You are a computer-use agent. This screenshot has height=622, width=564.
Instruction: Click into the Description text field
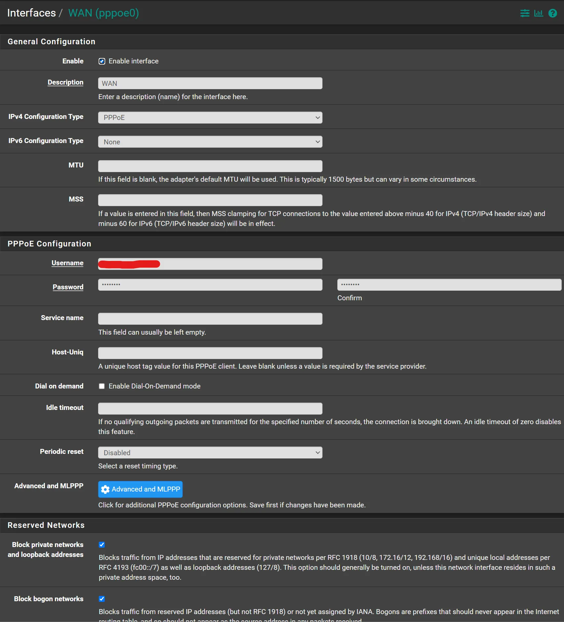point(210,83)
